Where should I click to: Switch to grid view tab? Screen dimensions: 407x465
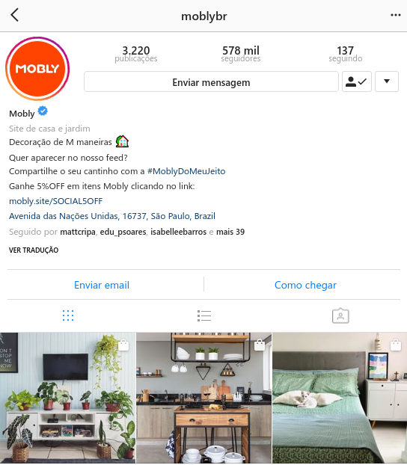(x=68, y=315)
